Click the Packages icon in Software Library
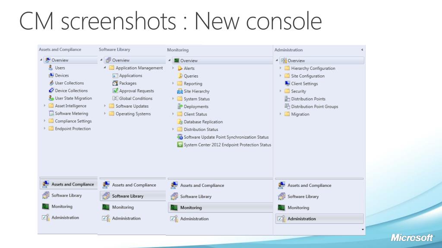The image size is (442, 248). point(115,83)
